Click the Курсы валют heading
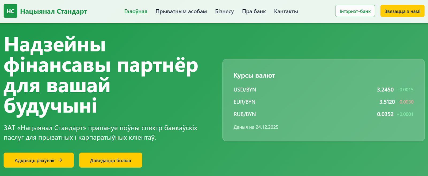The image size is (428, 176). (254, 75)
